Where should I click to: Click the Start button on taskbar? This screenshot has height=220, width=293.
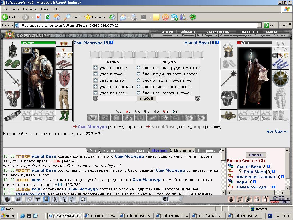click(8, 216)
